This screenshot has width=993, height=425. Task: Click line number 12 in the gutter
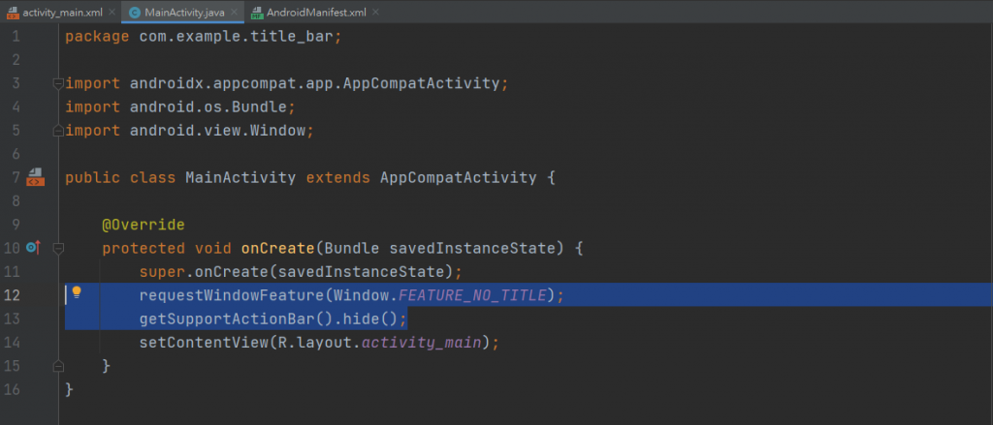(x=12, y=295)
